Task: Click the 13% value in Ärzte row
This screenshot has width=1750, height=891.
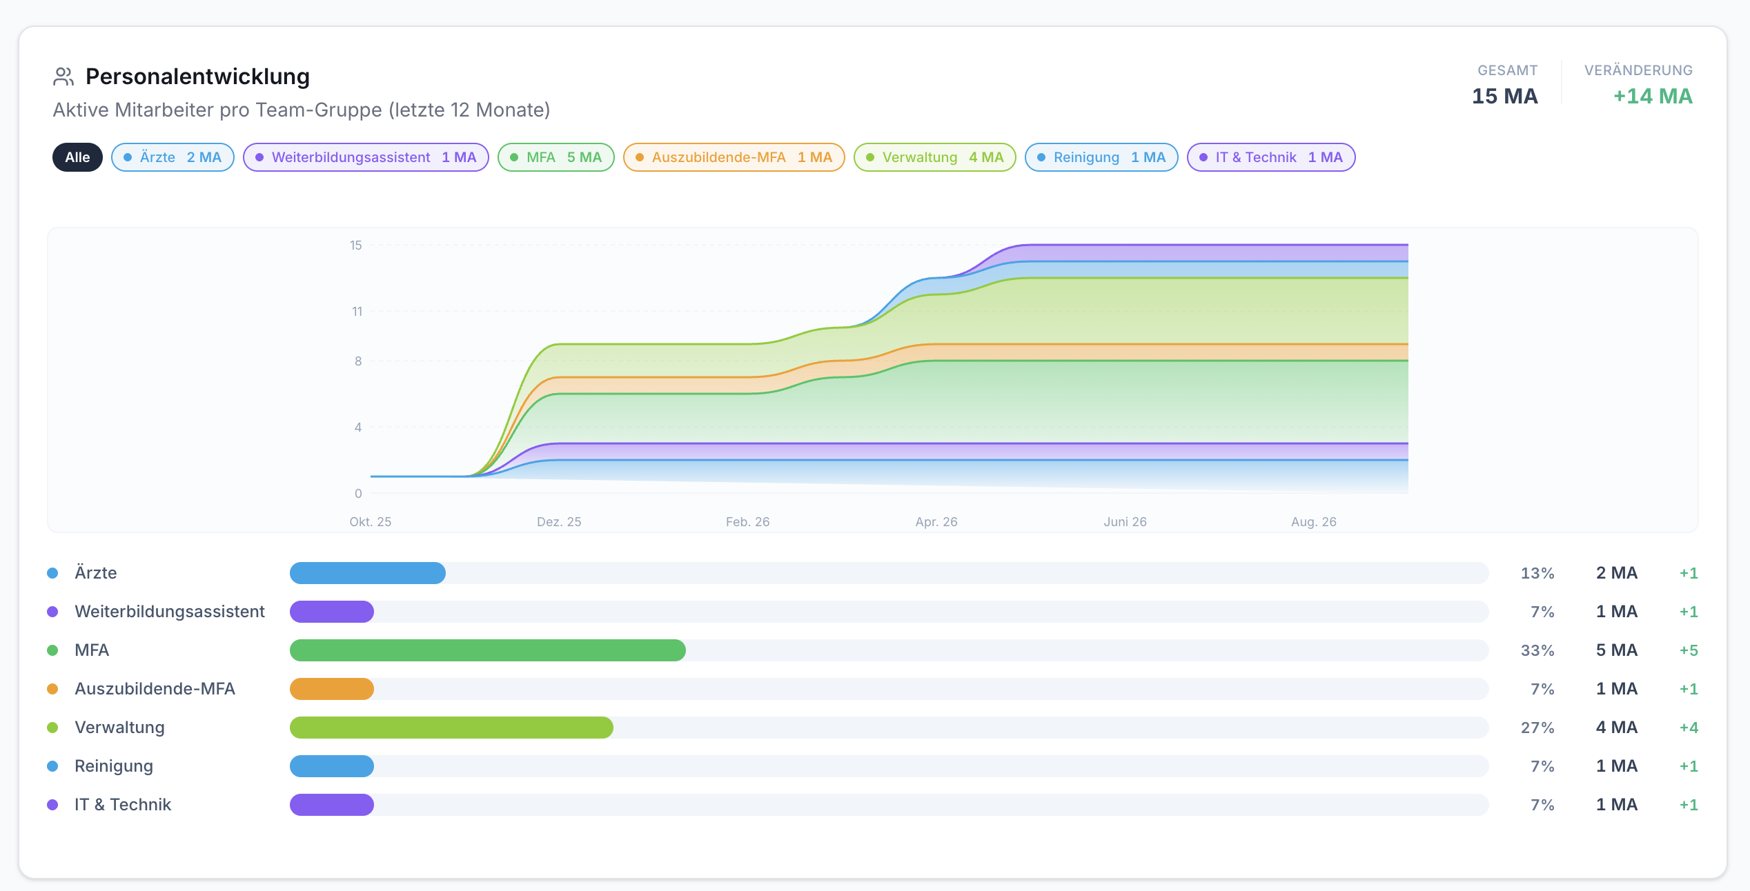Action: pyautogui.click(x=1537, y=573)
